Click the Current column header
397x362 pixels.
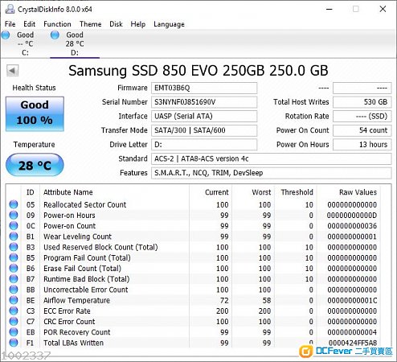(217, 192)
